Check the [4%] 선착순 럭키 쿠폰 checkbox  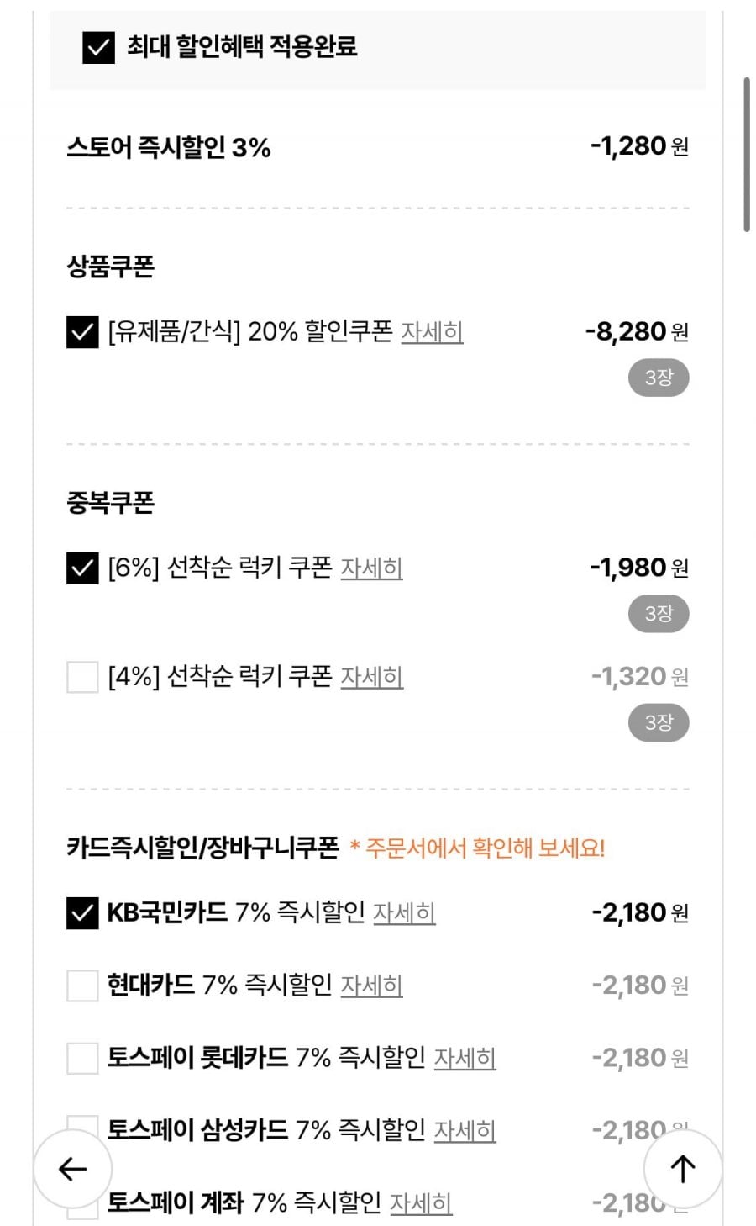(x=82, y=677)
